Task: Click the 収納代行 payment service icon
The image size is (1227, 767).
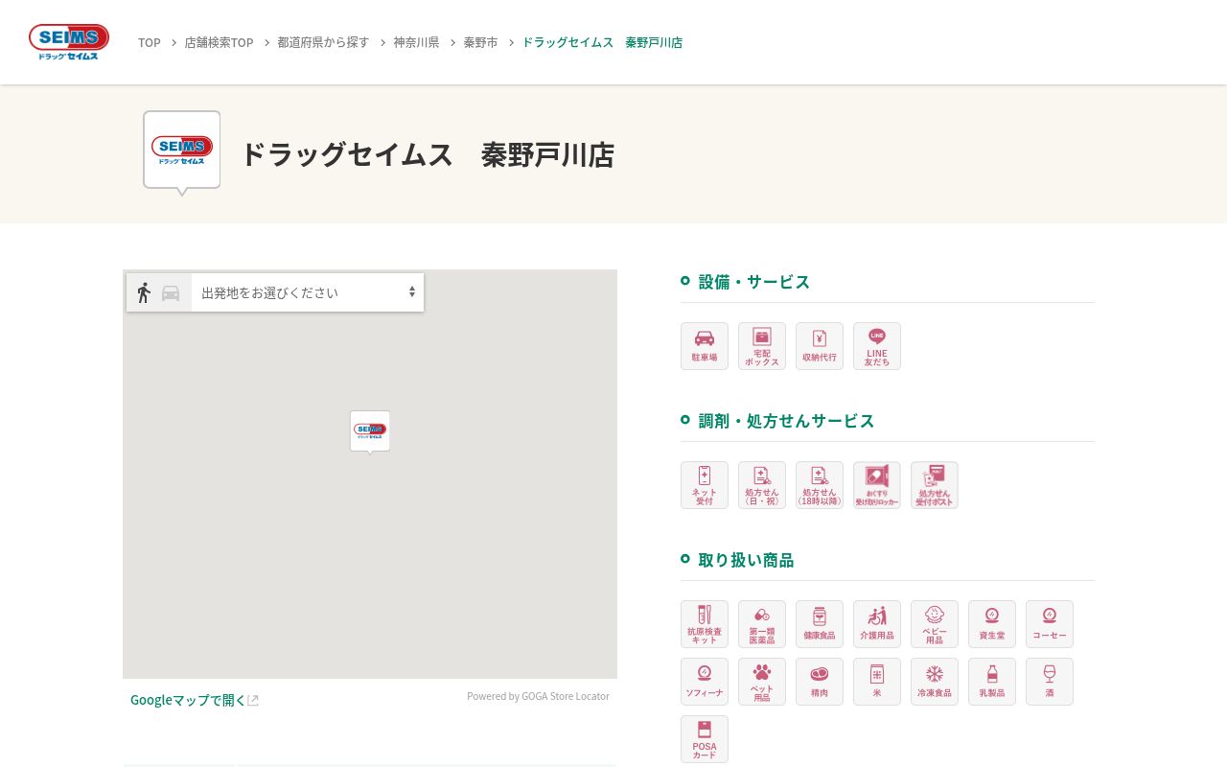Action: click(820, 346)
